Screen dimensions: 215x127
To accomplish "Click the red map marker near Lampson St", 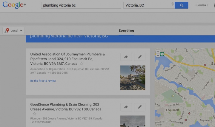I will click(x=189, y=114).
